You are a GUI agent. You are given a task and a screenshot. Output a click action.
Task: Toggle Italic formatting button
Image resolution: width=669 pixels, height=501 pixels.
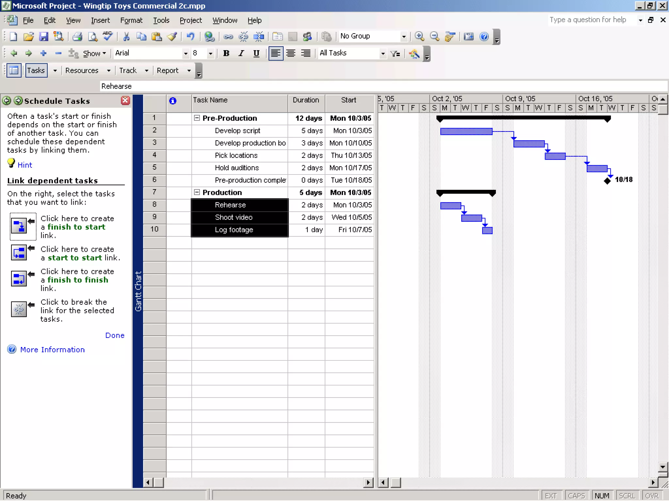241,53
